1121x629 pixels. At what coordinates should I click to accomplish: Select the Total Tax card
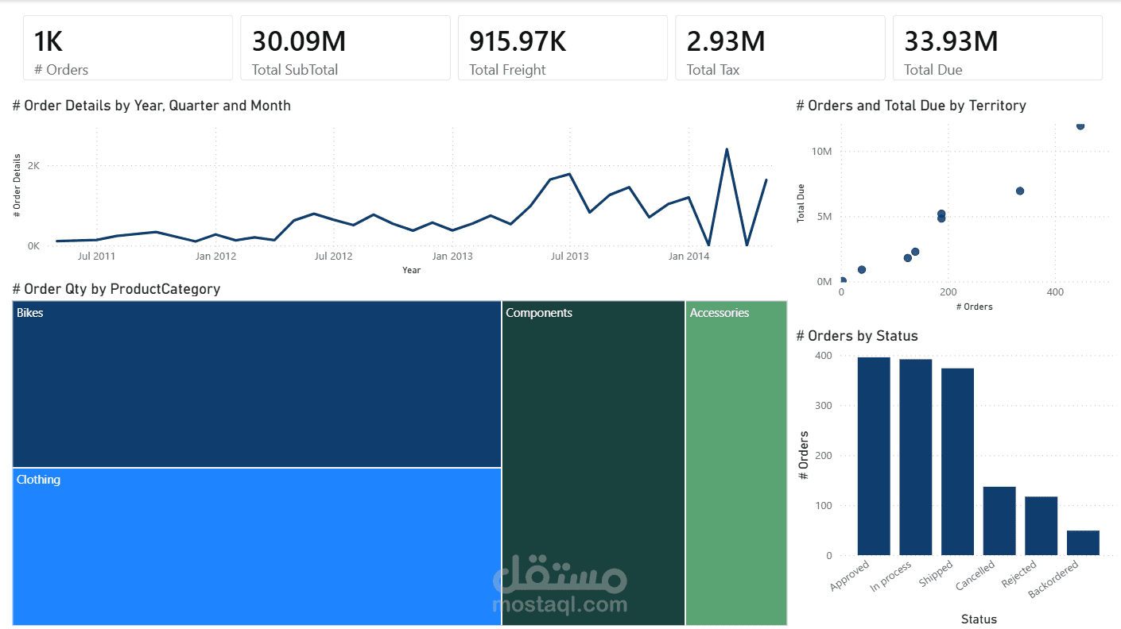pyautogui.click(x=779, y=48)
